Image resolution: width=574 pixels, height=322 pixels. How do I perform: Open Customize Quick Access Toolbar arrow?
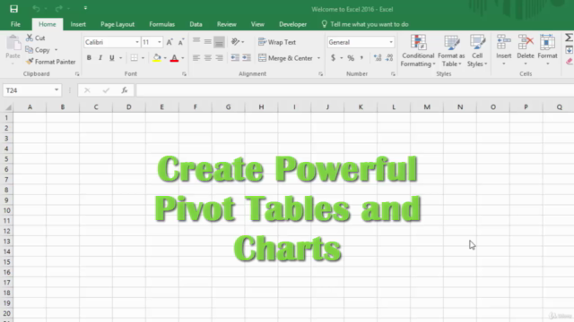85,8
